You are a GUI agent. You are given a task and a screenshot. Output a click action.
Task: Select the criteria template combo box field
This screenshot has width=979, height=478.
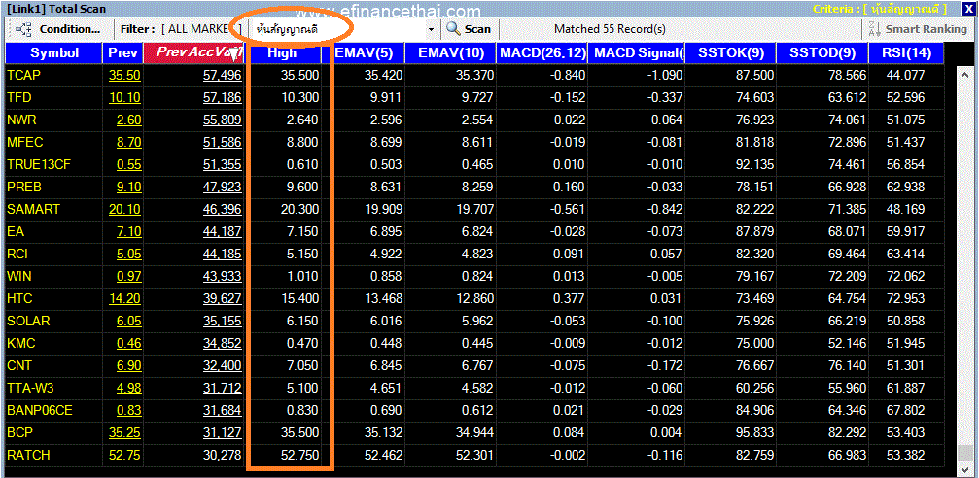click(x=342, y=29)
